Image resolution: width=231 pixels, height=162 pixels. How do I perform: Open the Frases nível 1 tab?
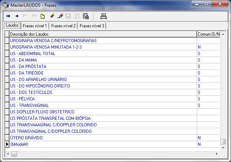pyautogui.click(x=35, y=26)
